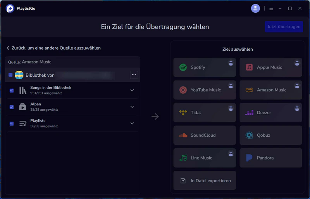The image size is (310, 199).
Task: Click the Alben album icon
Action: (22, 107)
